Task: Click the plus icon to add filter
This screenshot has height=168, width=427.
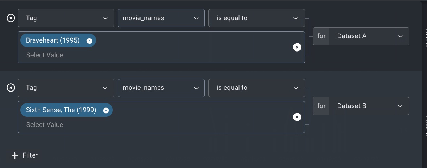Action: 15,155
